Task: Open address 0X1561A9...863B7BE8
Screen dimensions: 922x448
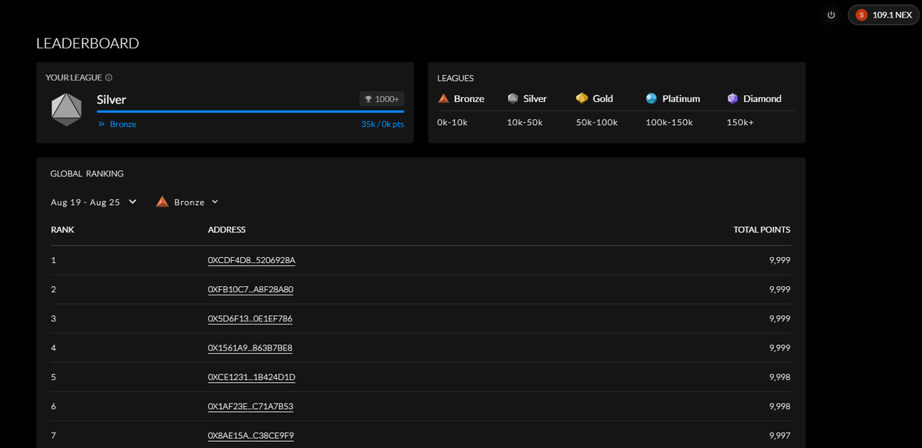Action: (x=250, y=348)
